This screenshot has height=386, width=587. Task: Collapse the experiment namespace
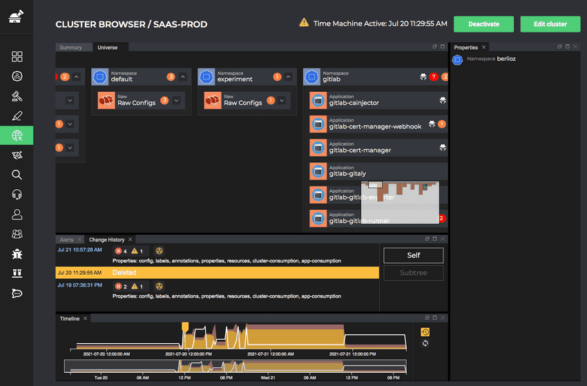(x=289, y=77)
